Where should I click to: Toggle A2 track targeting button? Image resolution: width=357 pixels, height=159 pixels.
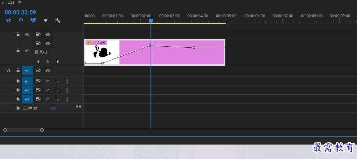click(x=27, y=90)
